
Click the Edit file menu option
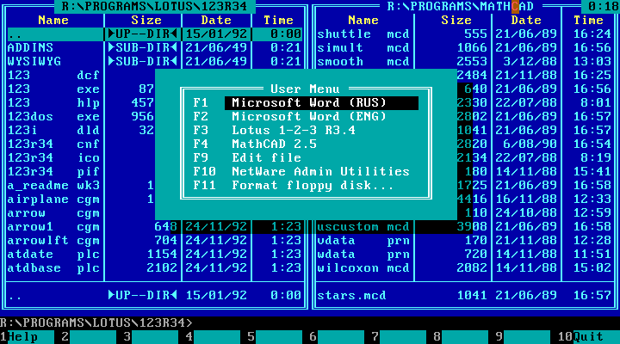point(266,157)
